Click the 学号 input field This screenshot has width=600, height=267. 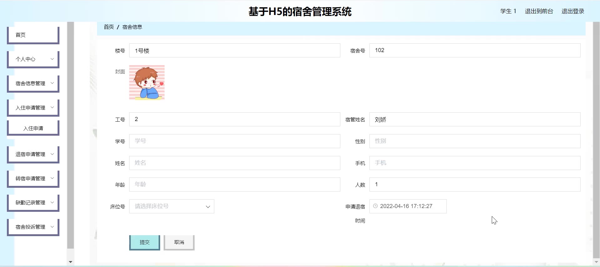click(235, 141)
